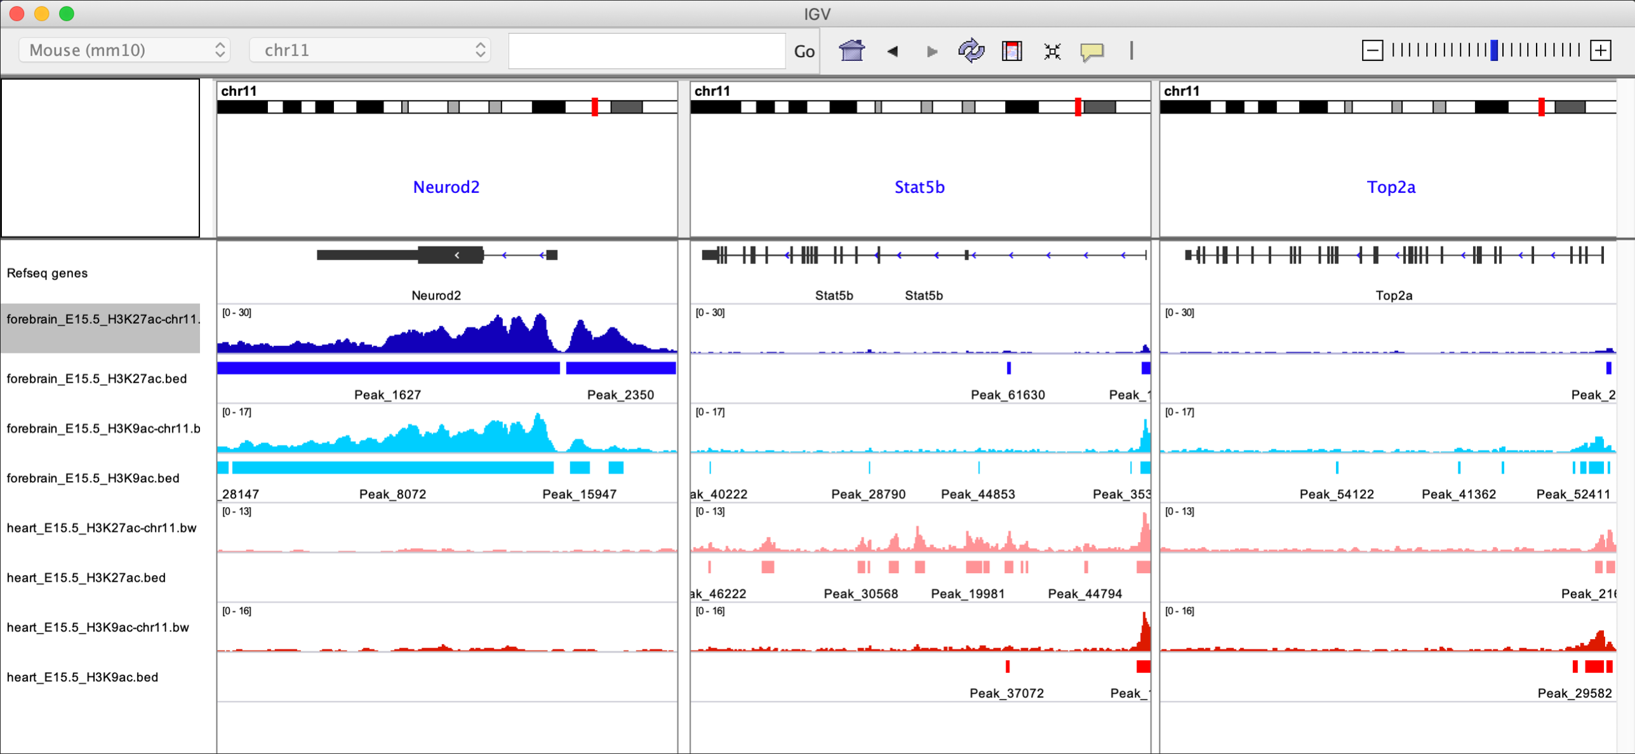
Task: Select heart_E15.5_H3K9ac.bed track name
Action: (x=83, y=677)
